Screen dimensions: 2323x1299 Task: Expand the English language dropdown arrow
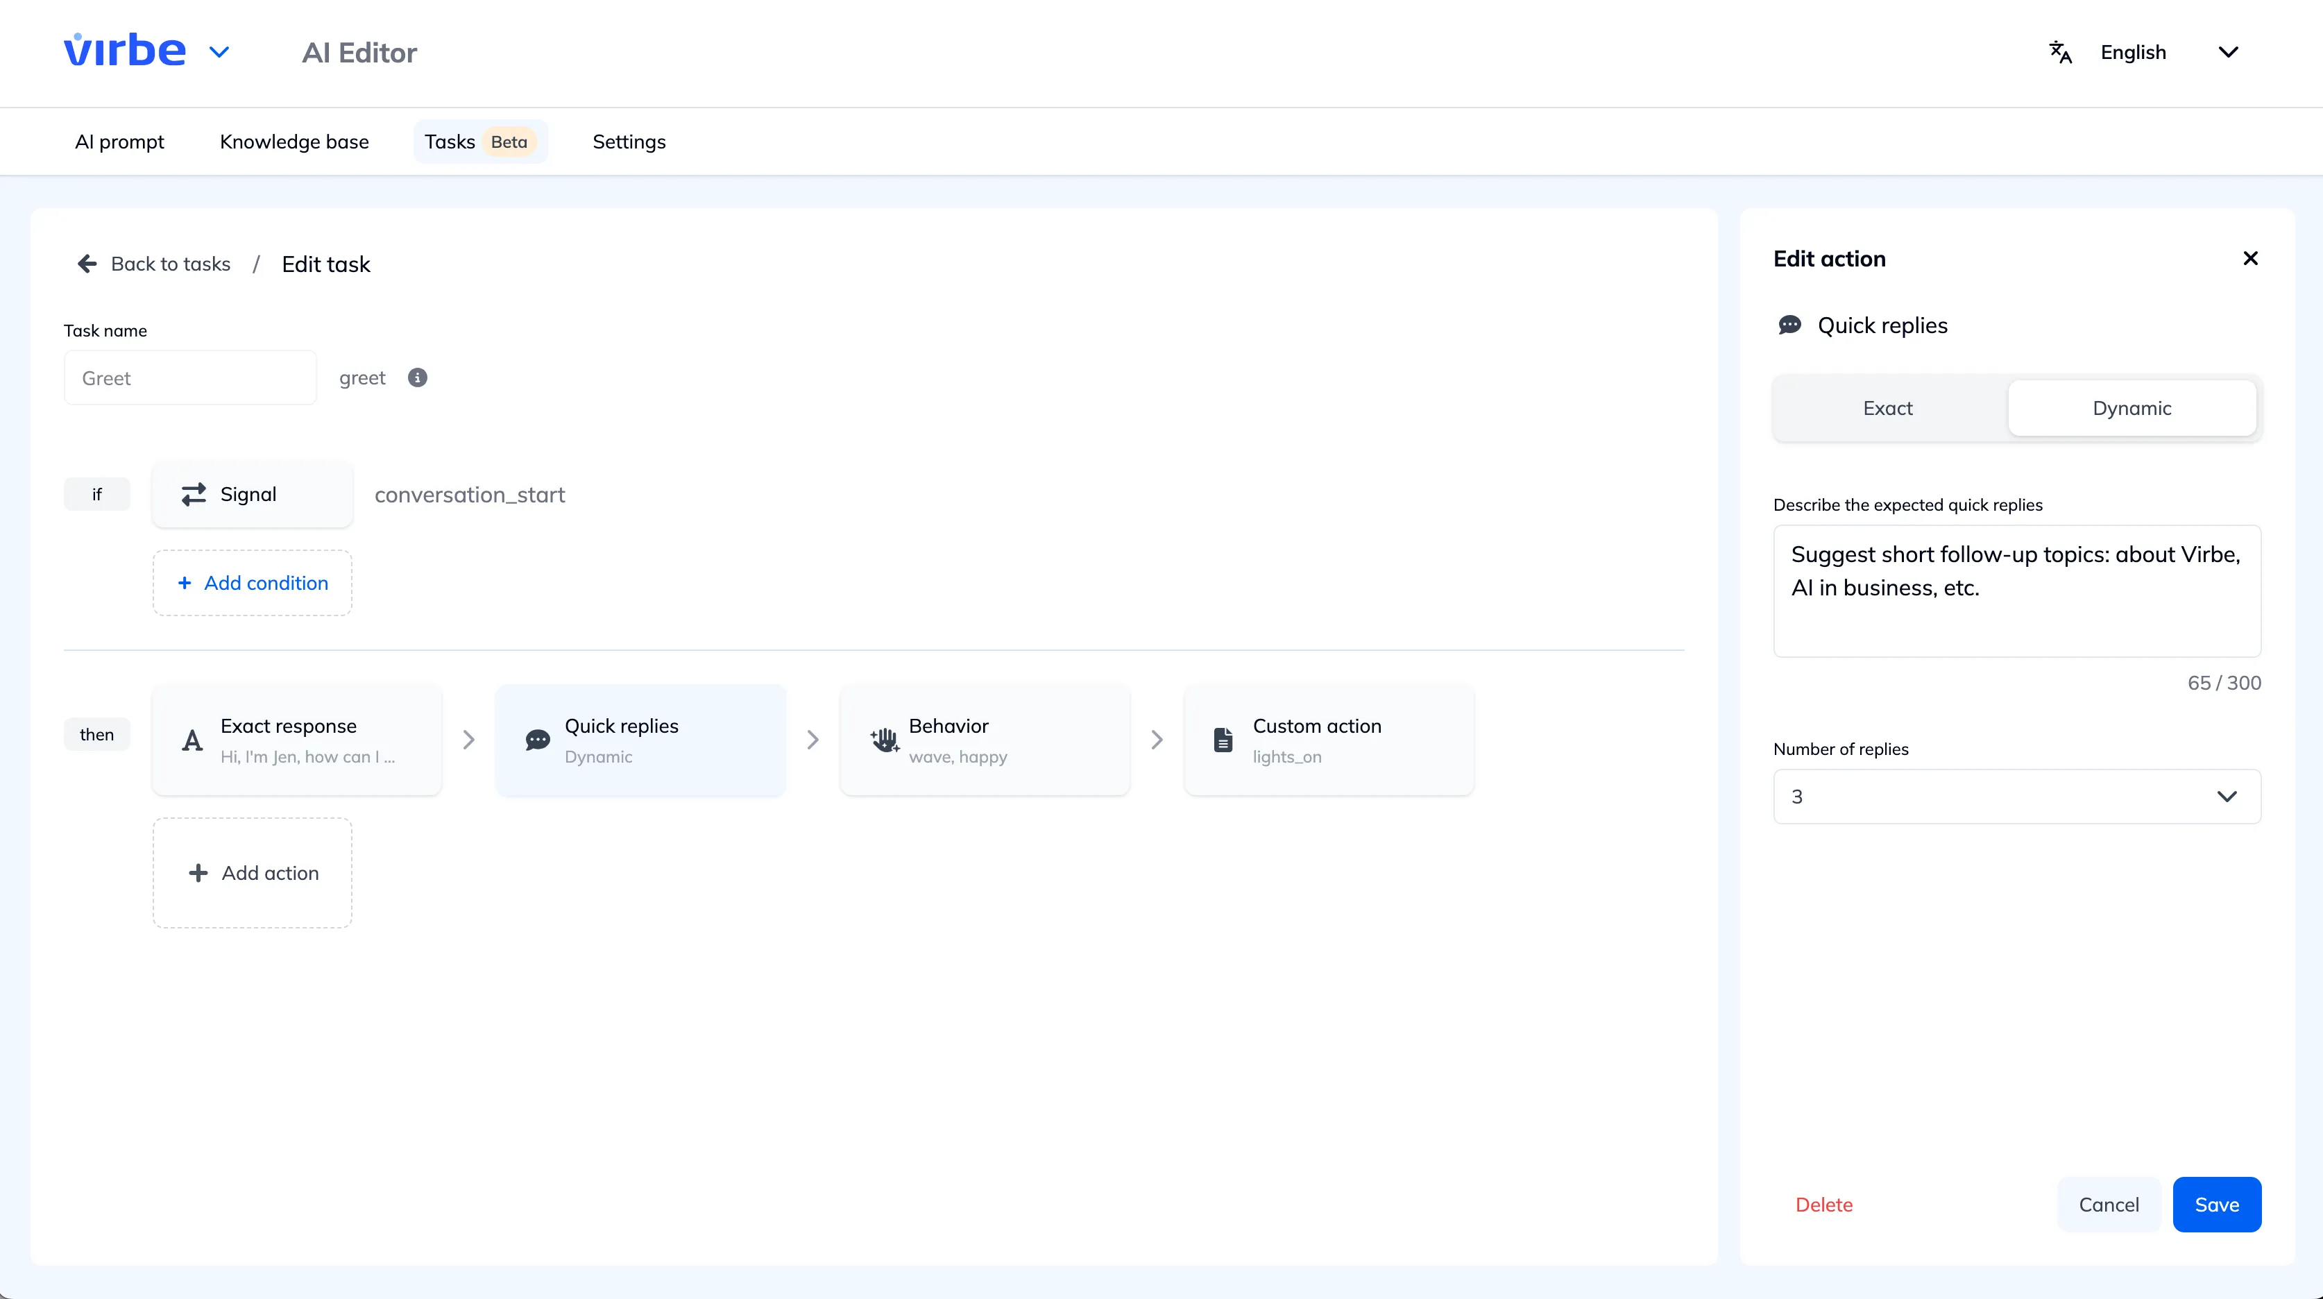[x=2227, y=52]
